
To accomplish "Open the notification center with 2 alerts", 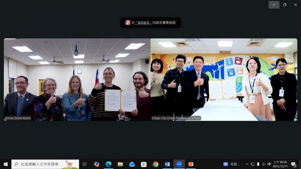I will coord(294,164).
